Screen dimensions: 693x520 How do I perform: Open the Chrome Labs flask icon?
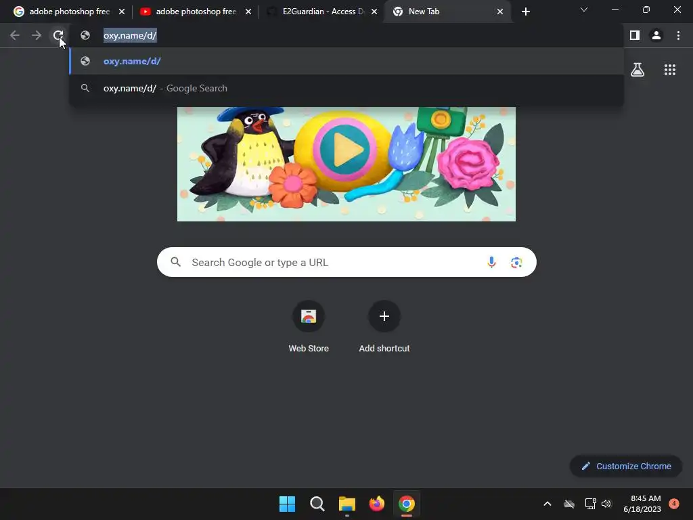tap(638, 70)
